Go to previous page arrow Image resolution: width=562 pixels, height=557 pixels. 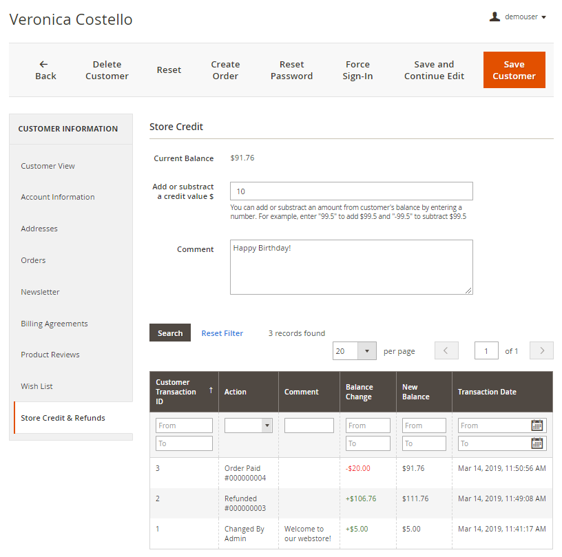(446, 351)
